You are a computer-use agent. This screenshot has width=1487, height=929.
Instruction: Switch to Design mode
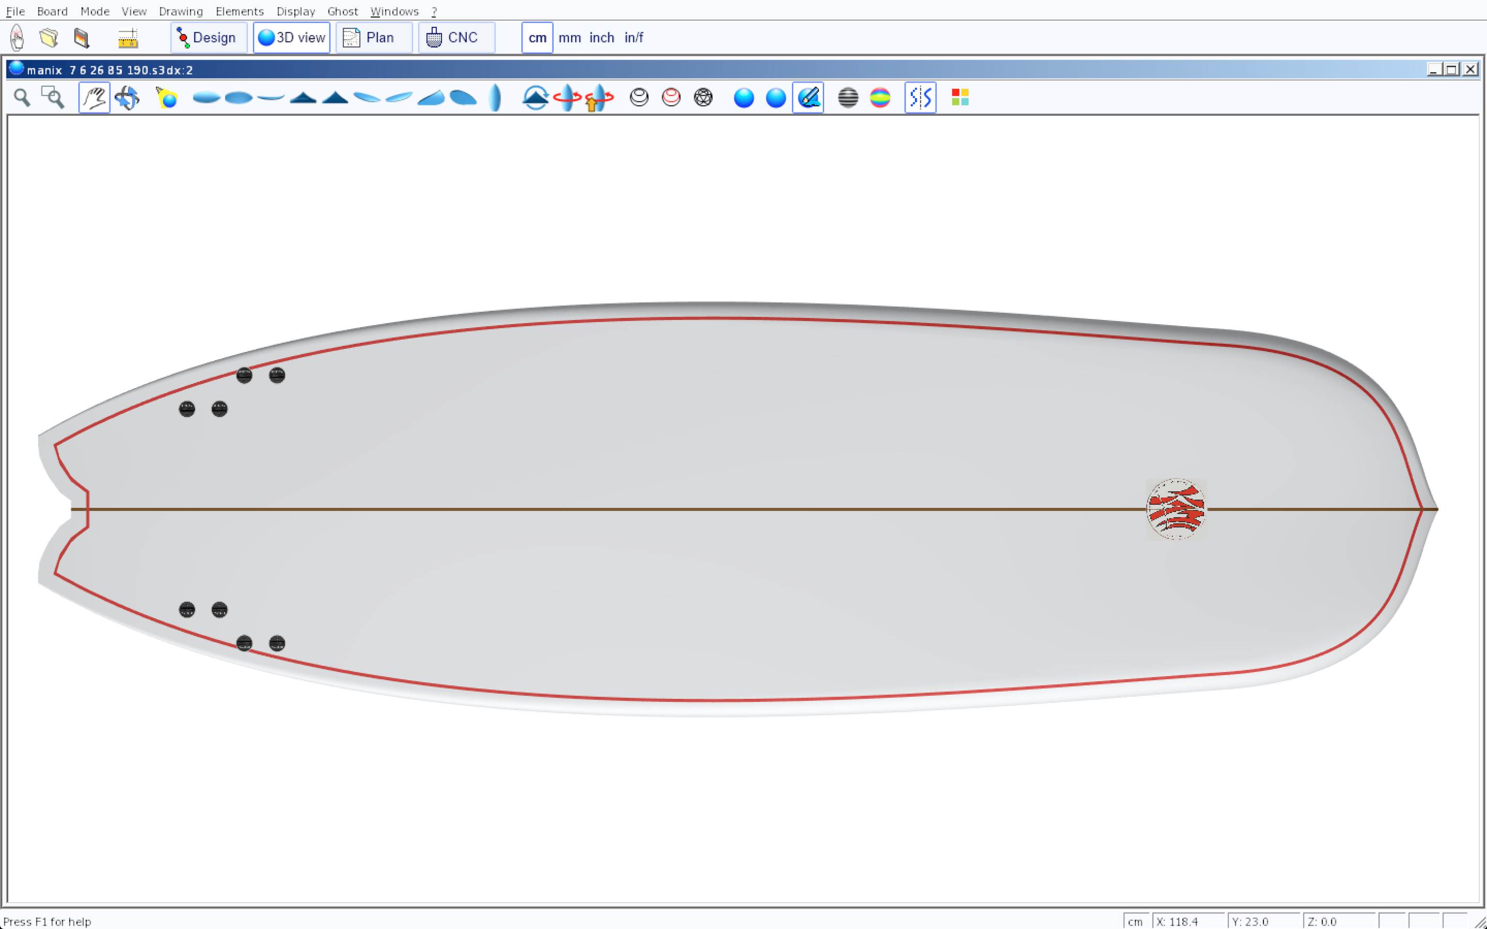208,38
